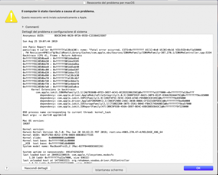Click the 'Kernel Extensions in backtrace' line
The width and height of the screenshot is (218, 175).
pos(54,90)
